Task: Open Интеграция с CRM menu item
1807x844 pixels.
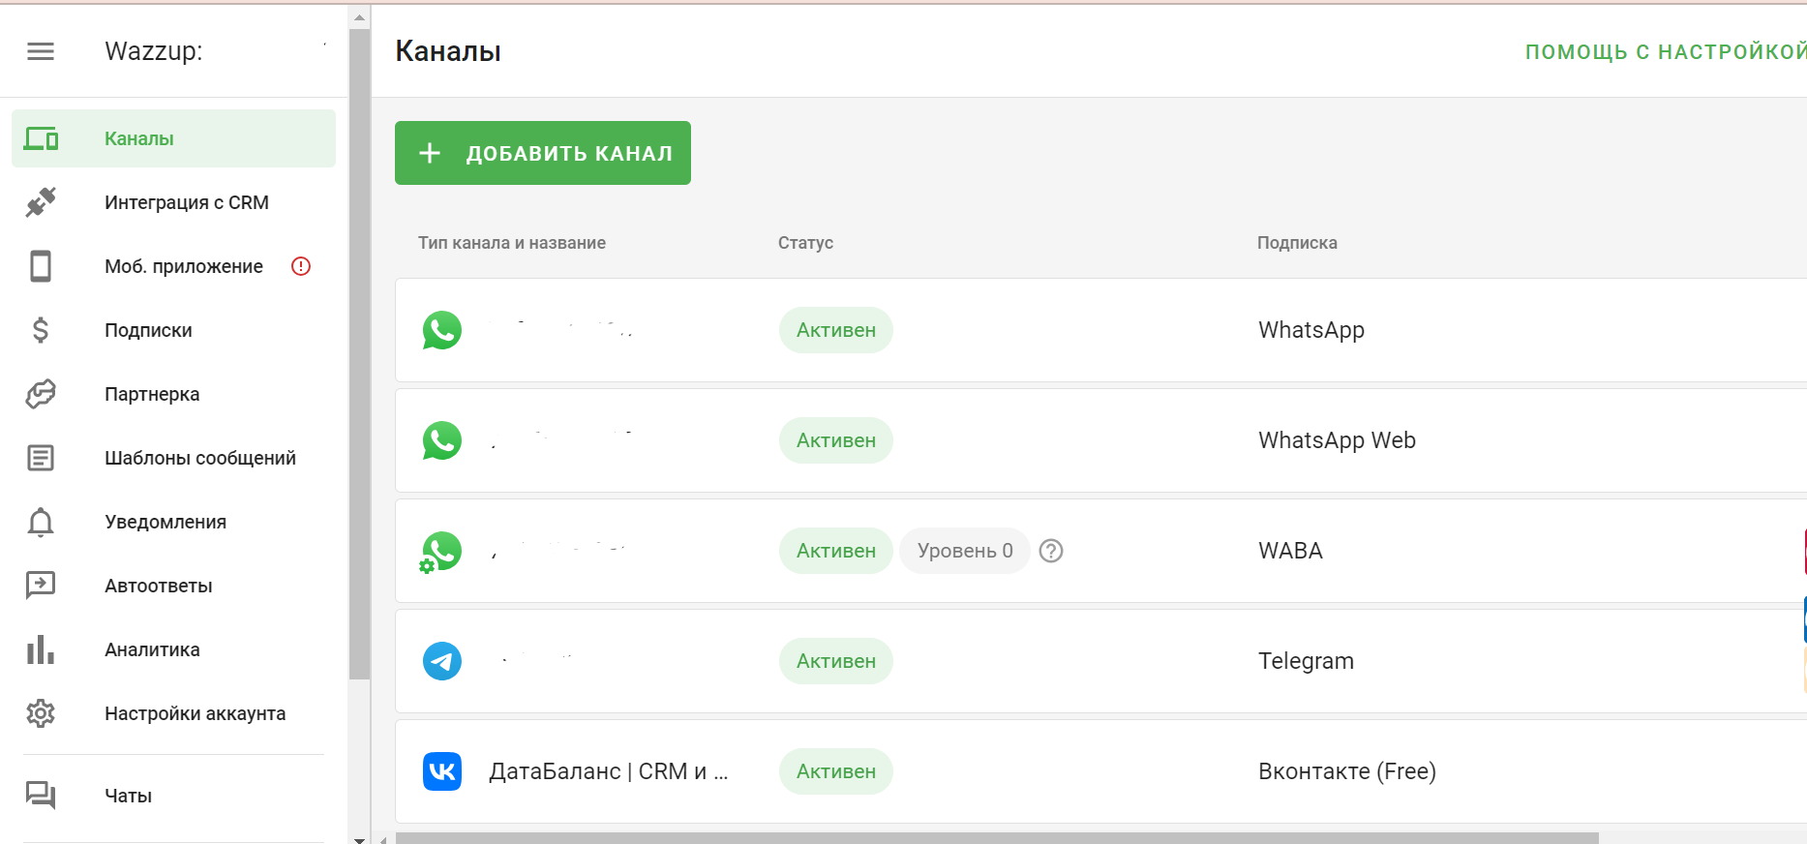Action: (186, 202)
